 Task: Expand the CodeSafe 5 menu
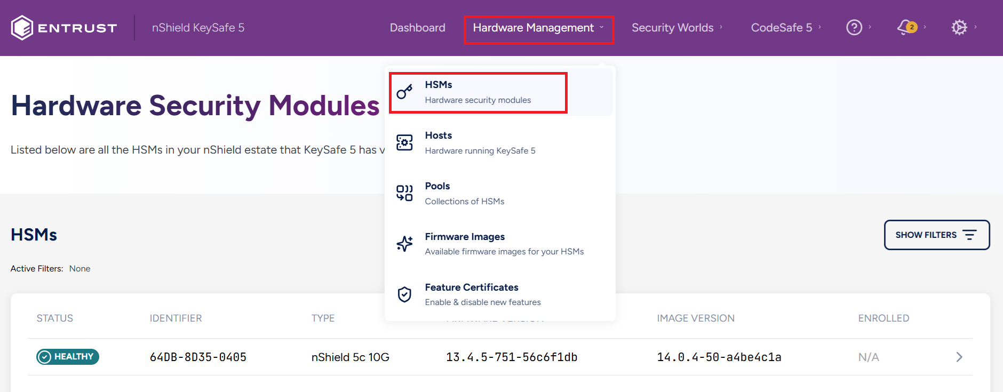pyautogui.click(x=786, y=28)
